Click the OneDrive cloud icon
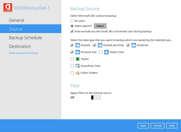This screenshot has width=181, height=132. (134, 45)
